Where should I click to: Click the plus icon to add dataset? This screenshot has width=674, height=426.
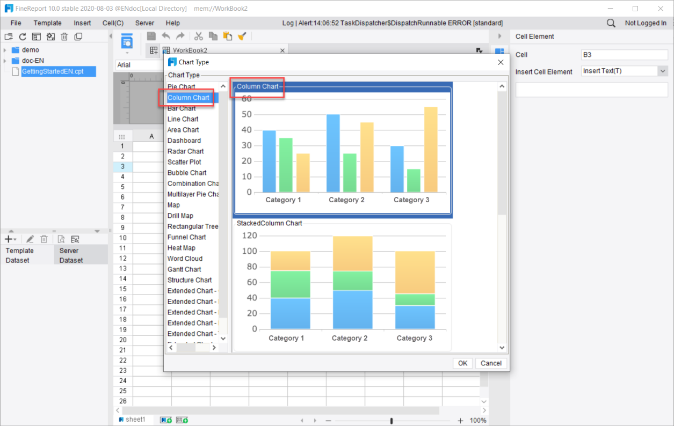tap(9, 239)
